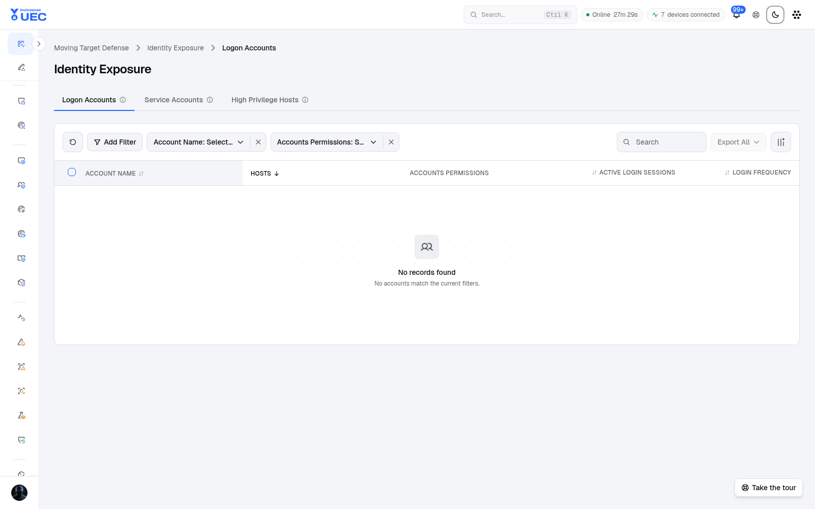Screen dimensions: 815x509
Task: Remove the Account Name filter
Action: pyautogui.click(x=258, y=142)
